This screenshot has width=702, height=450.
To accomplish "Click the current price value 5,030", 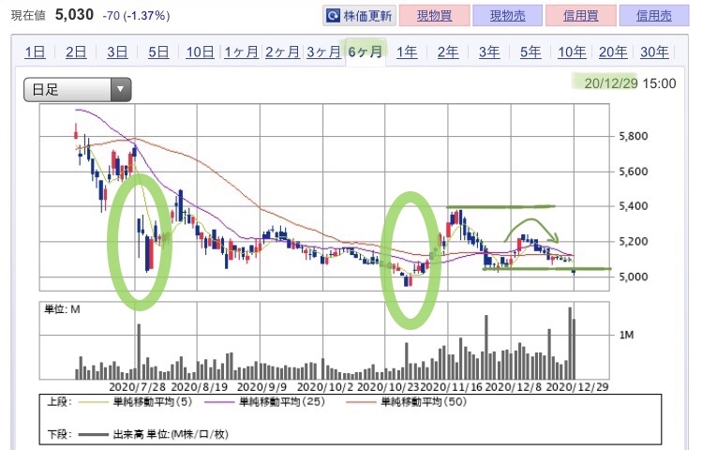I will pyautogui.click(x=74, y=15).
